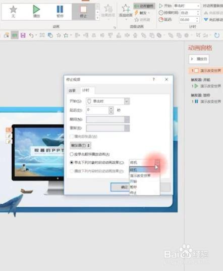
Task: Click the blue refresh icon on toolbar
Action: pyautogui.click(x=217, y=35)
